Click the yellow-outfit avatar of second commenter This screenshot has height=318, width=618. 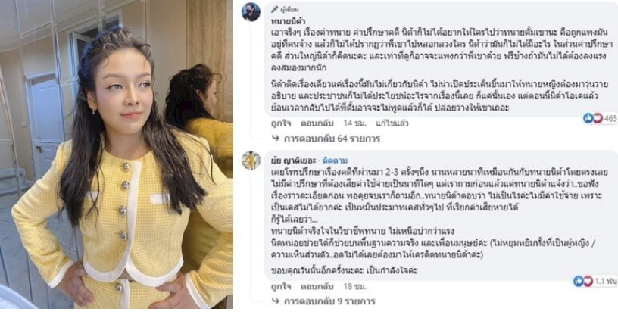point(251,161)
